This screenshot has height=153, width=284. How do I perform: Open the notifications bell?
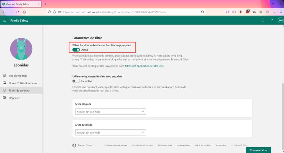tap(263, 20)
